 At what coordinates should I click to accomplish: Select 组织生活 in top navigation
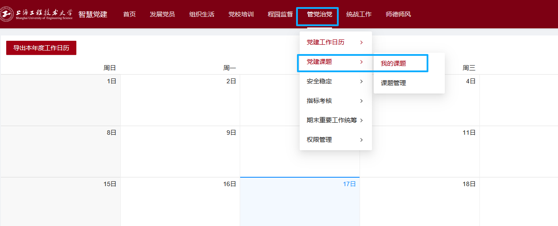pyautogui.click(x=202, y=14)
